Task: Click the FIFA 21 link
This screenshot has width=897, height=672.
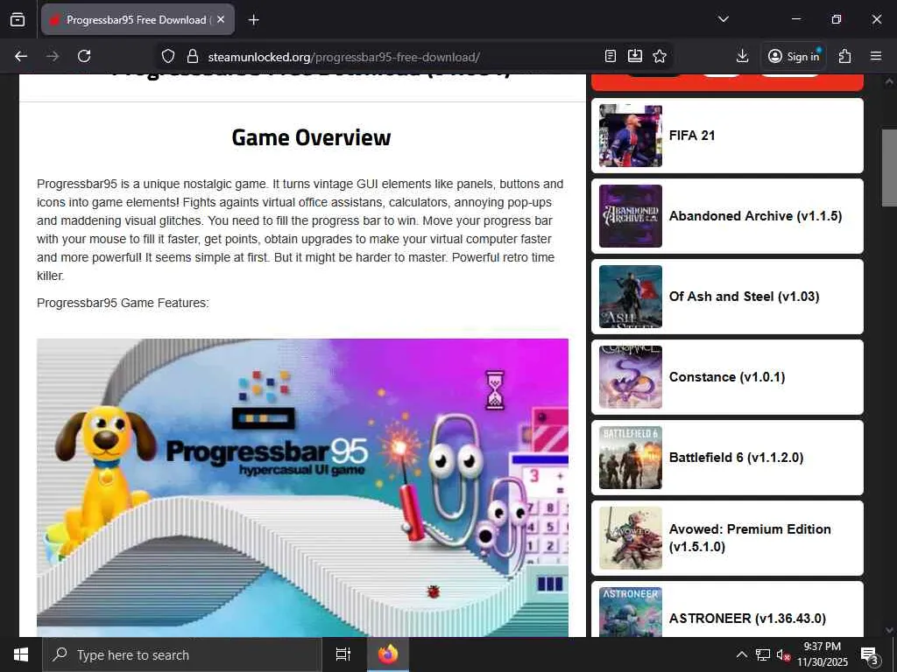Action: (692, 136)
